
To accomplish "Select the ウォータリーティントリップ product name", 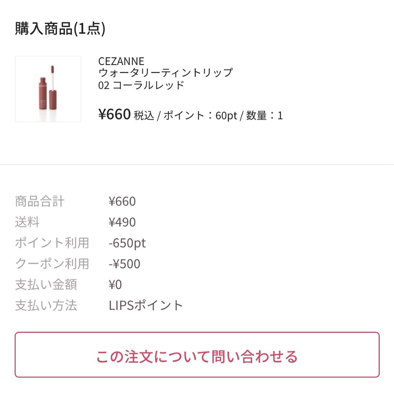I will (165, 73).
